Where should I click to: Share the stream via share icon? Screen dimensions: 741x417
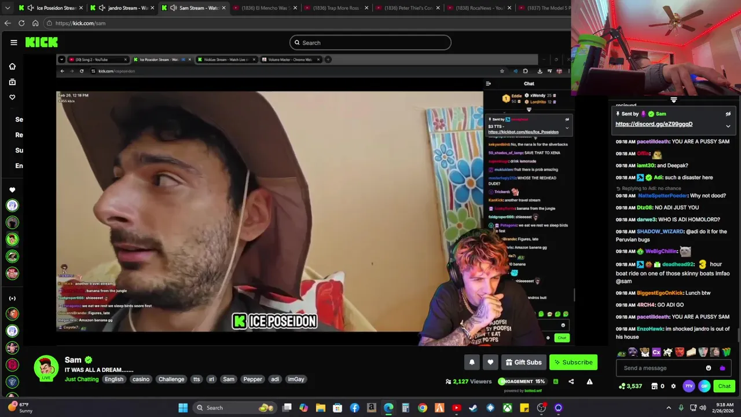point(571,382)
